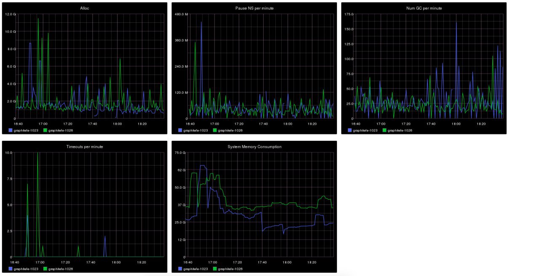Viewport: 539px width, 276px height.
Task: Click the 18:00 time label in Timeouts graph
Action: point(116,262)
